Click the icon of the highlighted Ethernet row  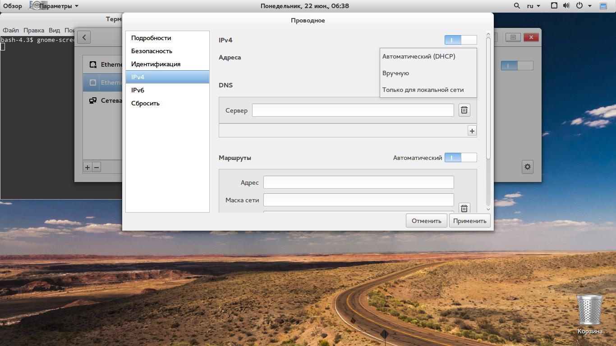tap(93, 82)
